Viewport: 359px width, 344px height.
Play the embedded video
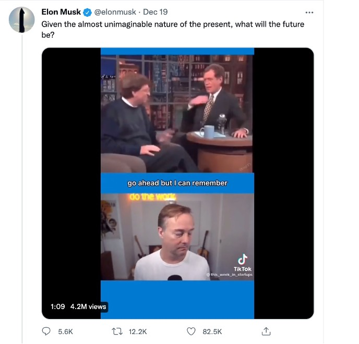tap(177, 183)
